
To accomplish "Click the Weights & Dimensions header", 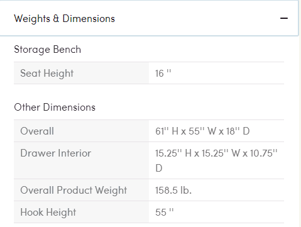I will click(64, 18).
